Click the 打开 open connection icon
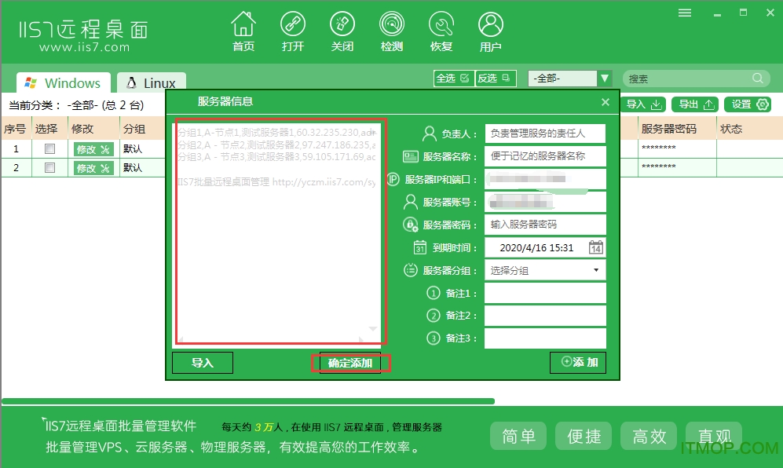Screen dimensions: 783x468 coord(293,25)
